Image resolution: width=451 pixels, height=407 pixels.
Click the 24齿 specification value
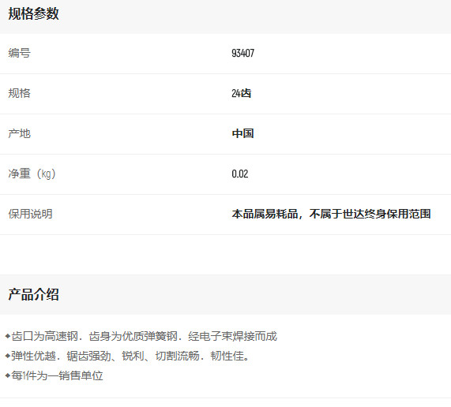coord(242,93)
